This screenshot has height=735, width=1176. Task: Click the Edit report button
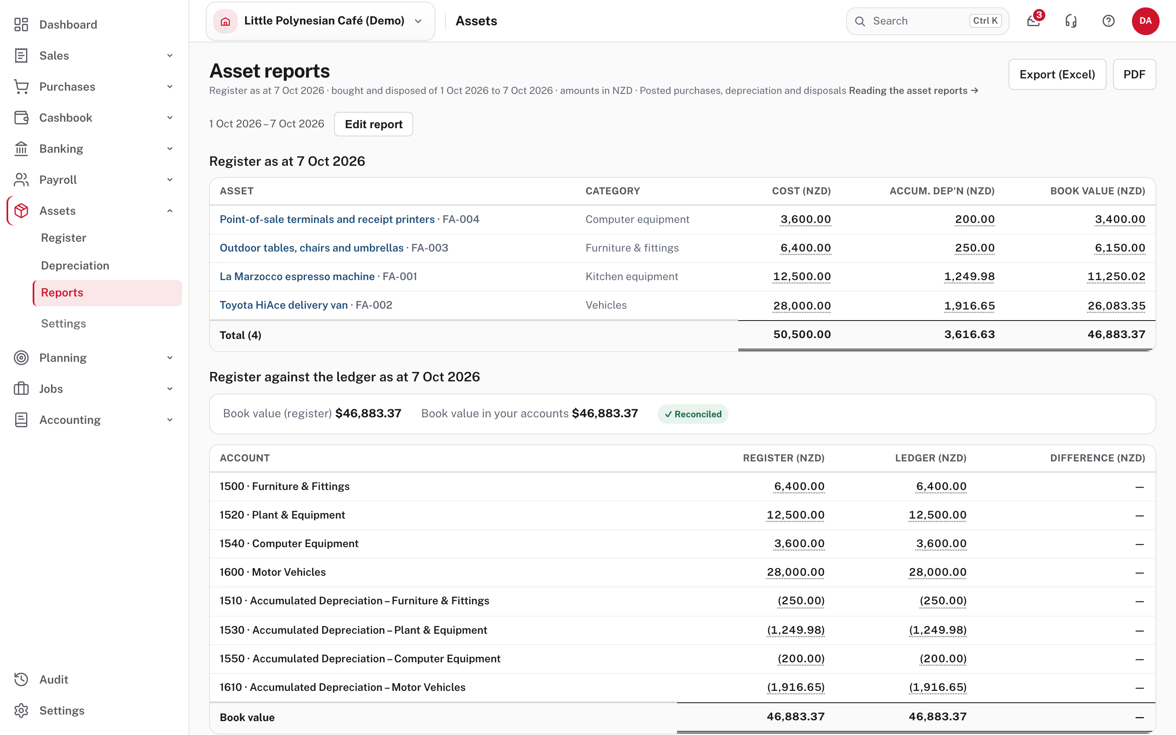(374, 124)
